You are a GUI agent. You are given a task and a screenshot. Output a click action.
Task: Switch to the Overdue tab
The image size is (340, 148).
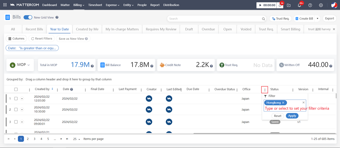pyautogui.click(x=208, y=29)
